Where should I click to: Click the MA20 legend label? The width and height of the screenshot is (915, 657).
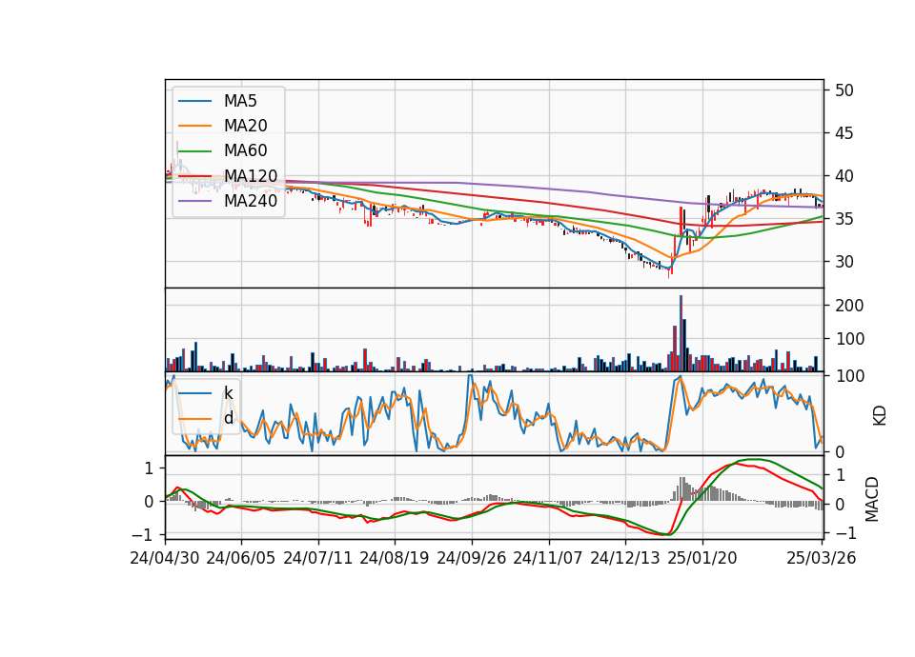(x=246, y=126)
